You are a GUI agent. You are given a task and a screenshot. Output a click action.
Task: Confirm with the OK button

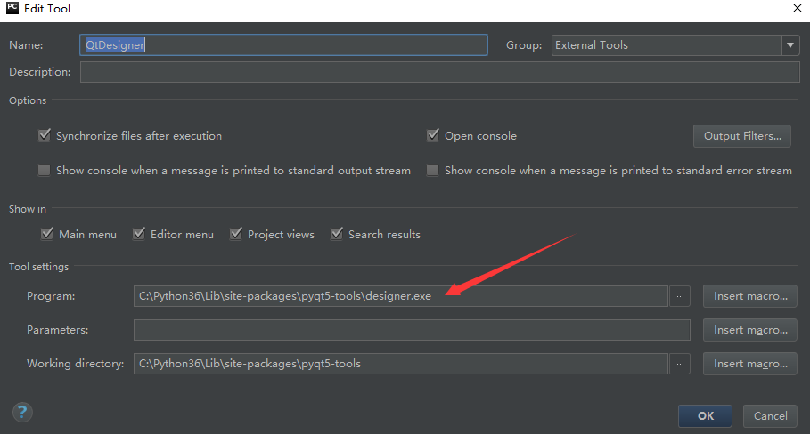pos(705,416)
